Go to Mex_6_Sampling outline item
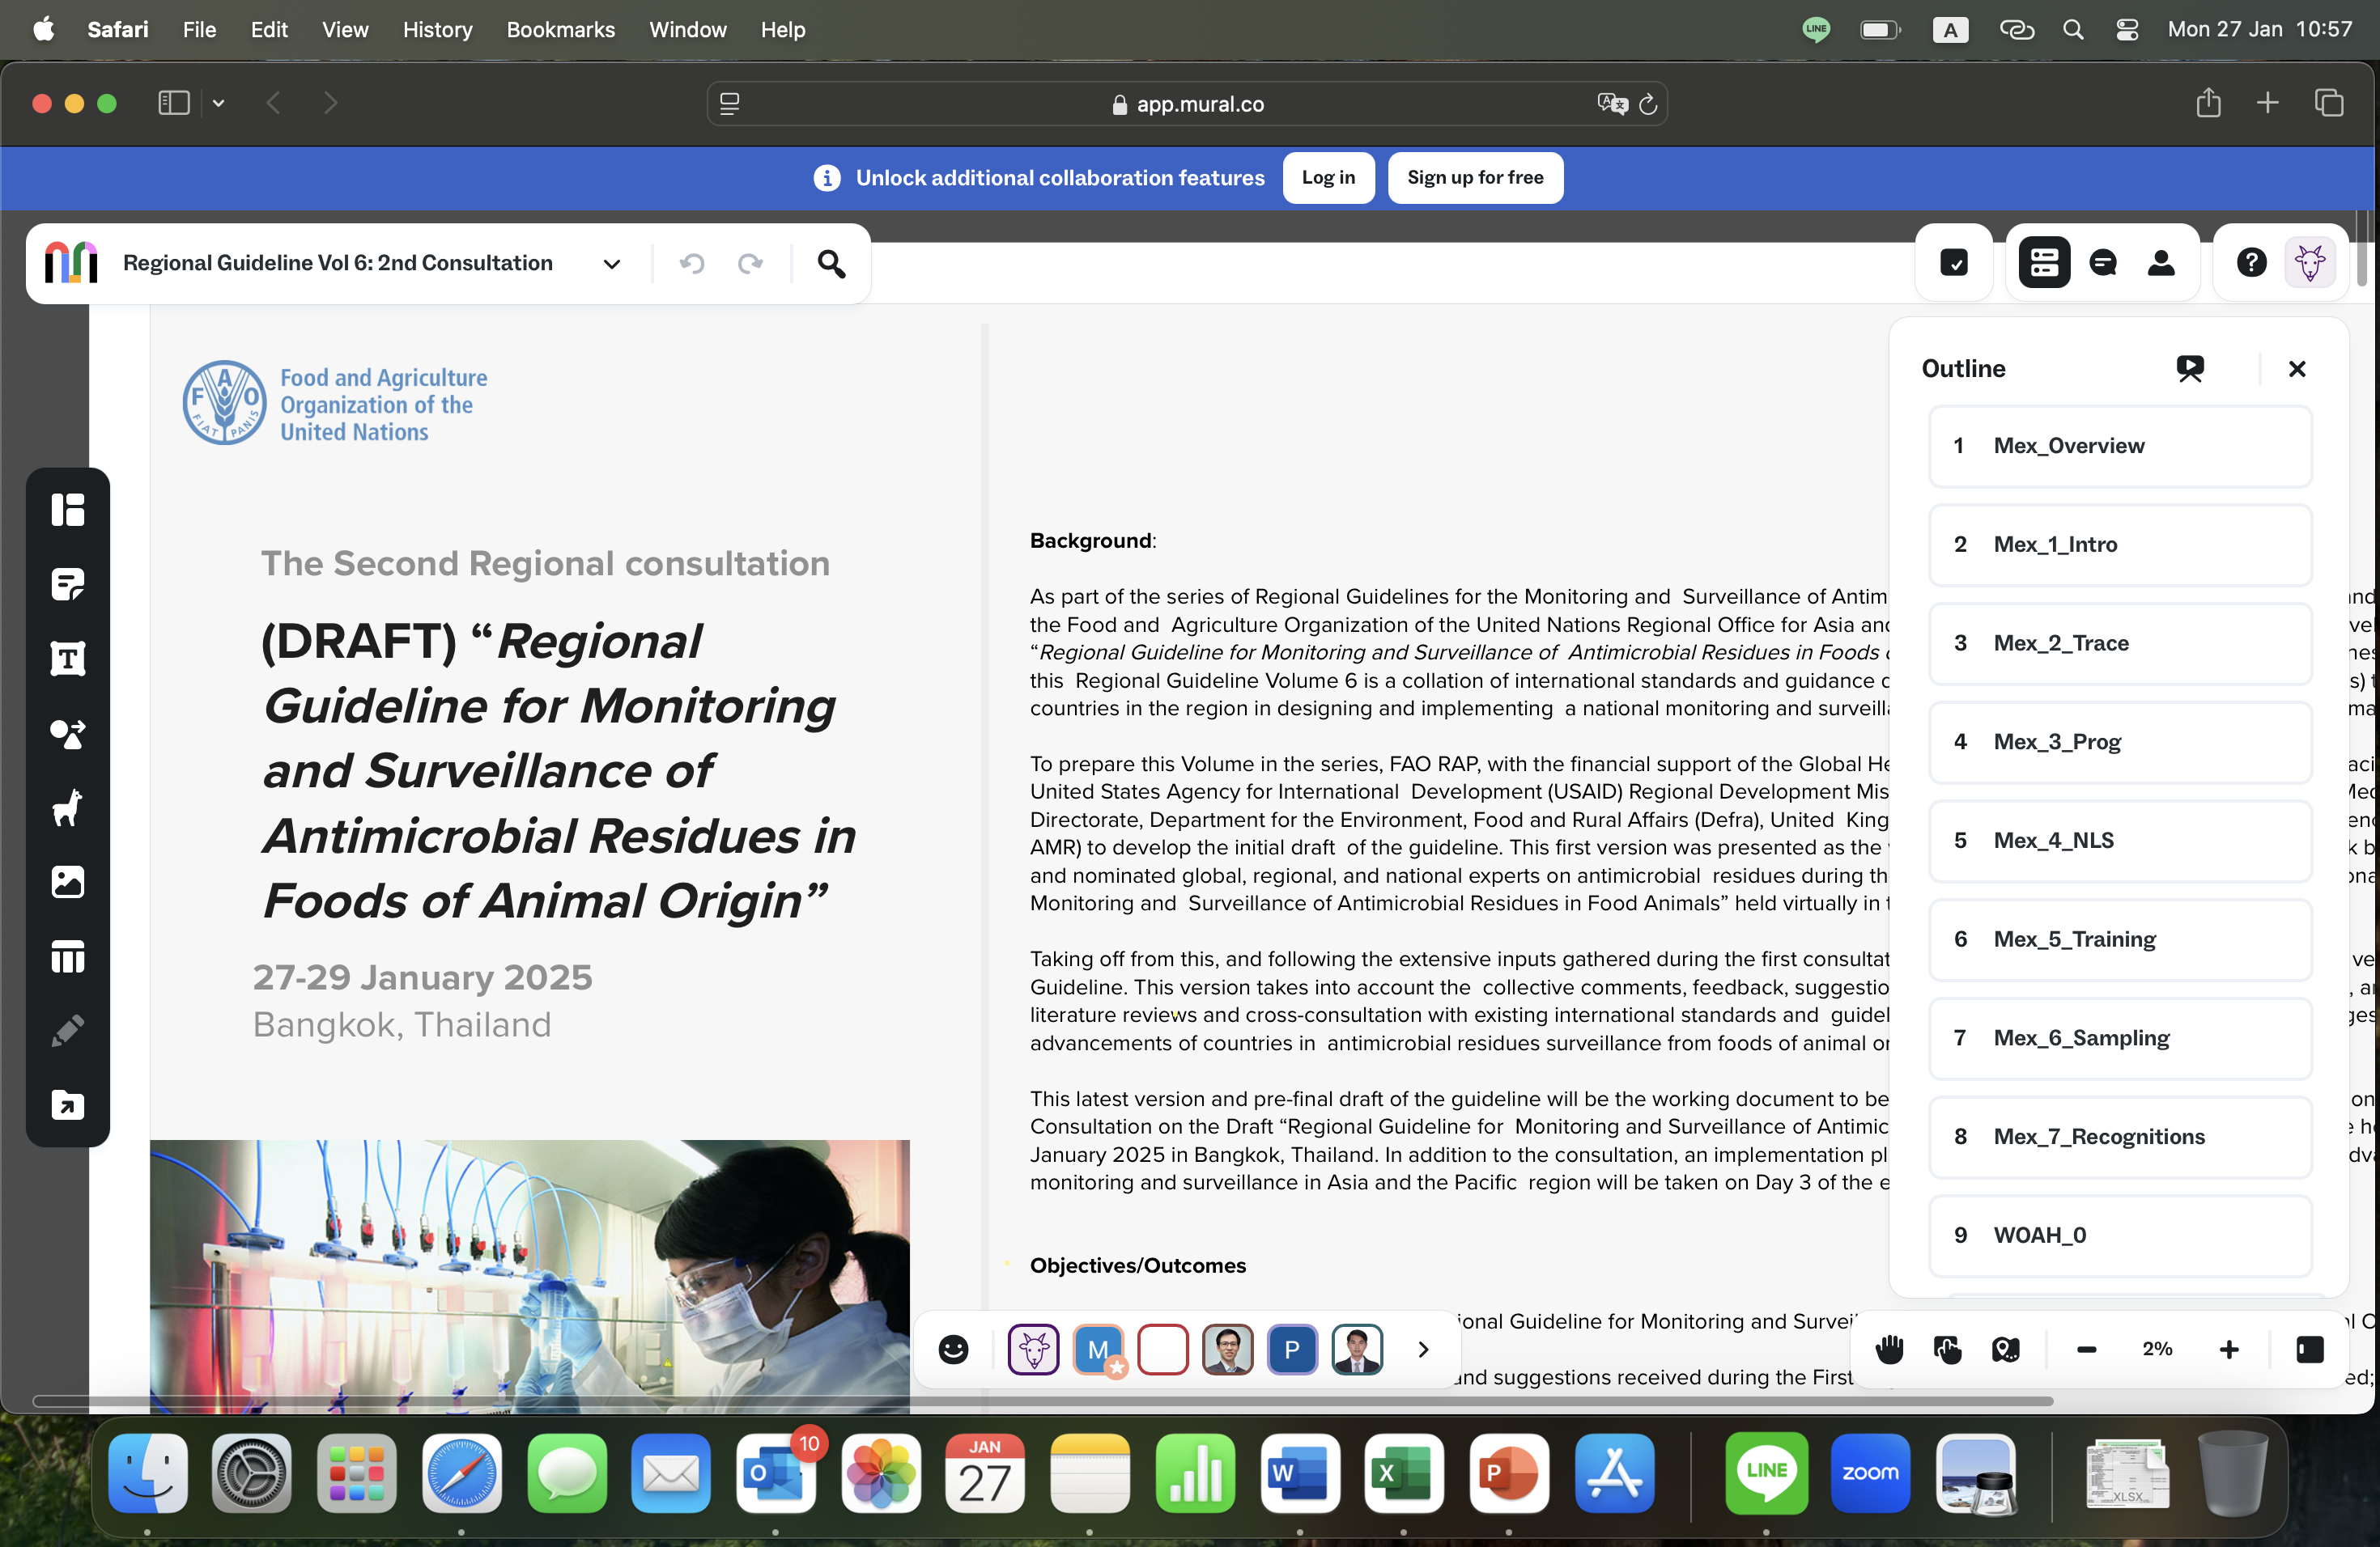This screenshot has height=1547, width=2380. point(2120,1038)
